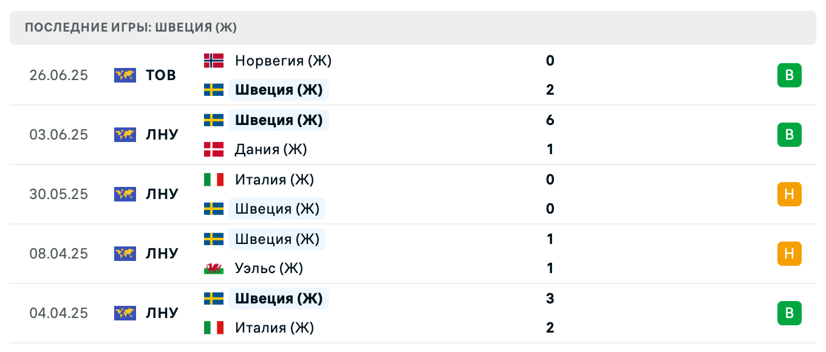Click the Последние игры: Швеция (Ж) header
This screenshot has height=352, width=826.
coord(131,27)
